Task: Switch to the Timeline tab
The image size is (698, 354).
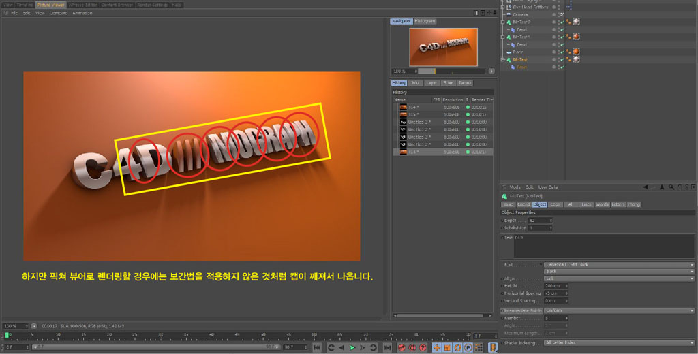Action: click(25, 5)
